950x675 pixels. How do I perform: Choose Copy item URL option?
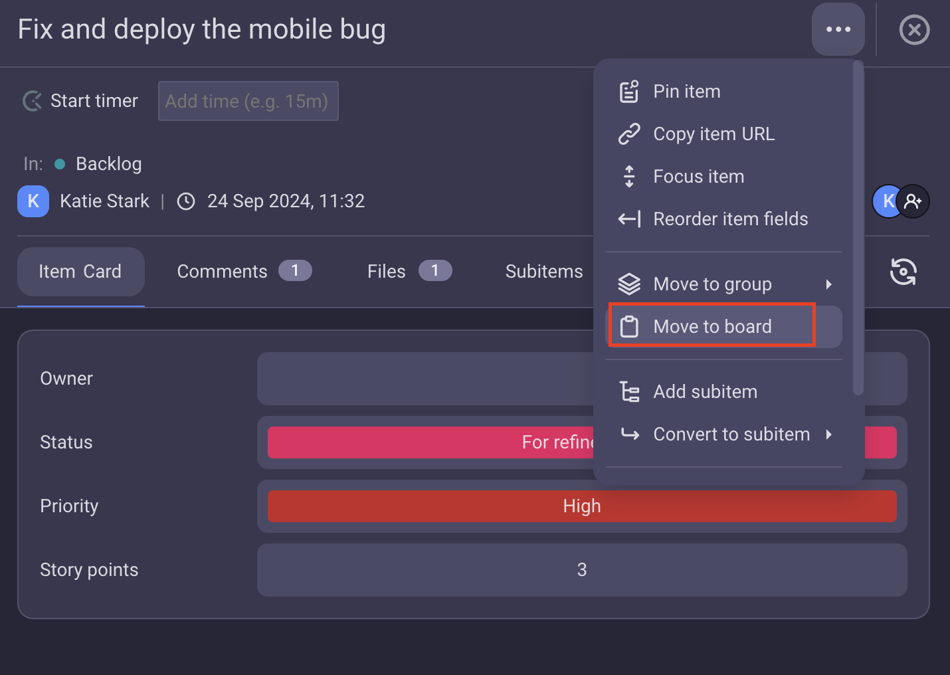[714, 134]
